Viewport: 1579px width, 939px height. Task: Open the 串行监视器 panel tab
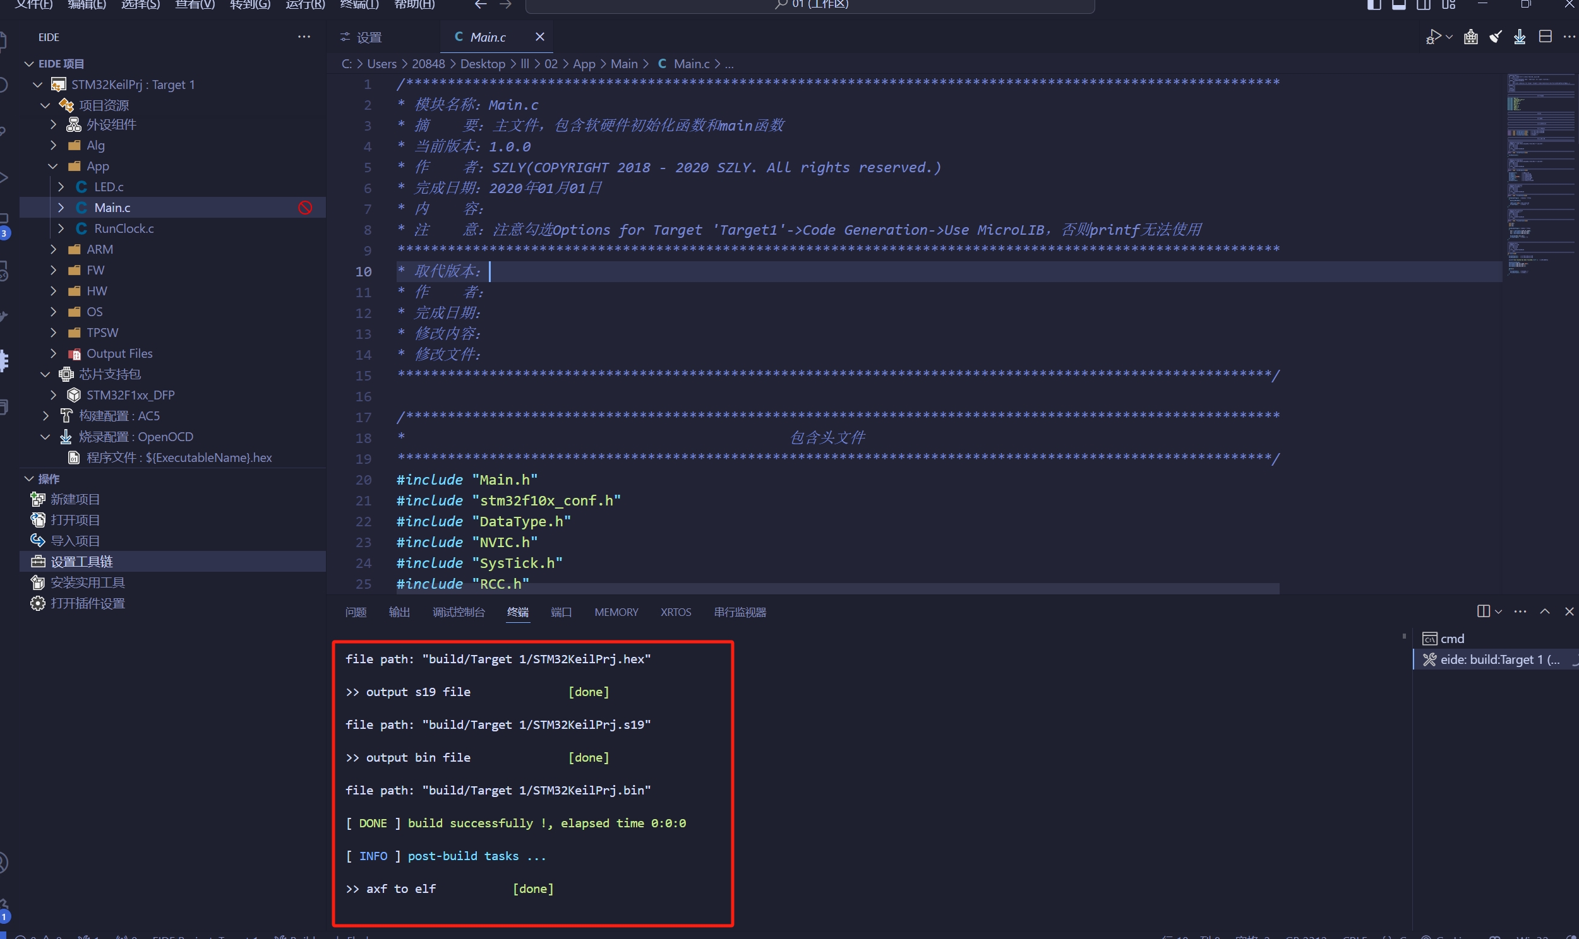[740, 612]
